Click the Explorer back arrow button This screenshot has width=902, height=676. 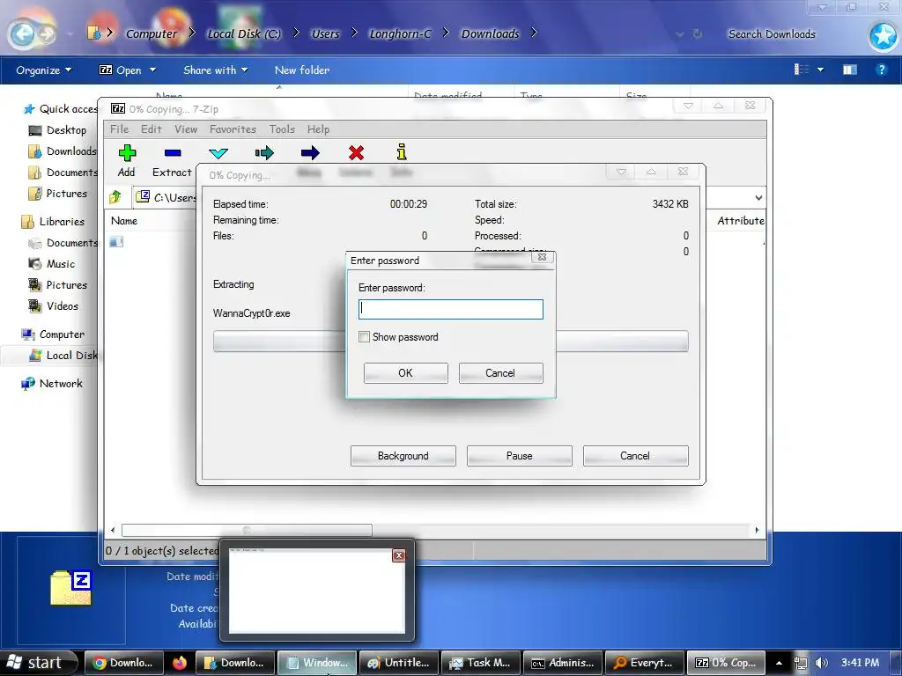(23, 34)
